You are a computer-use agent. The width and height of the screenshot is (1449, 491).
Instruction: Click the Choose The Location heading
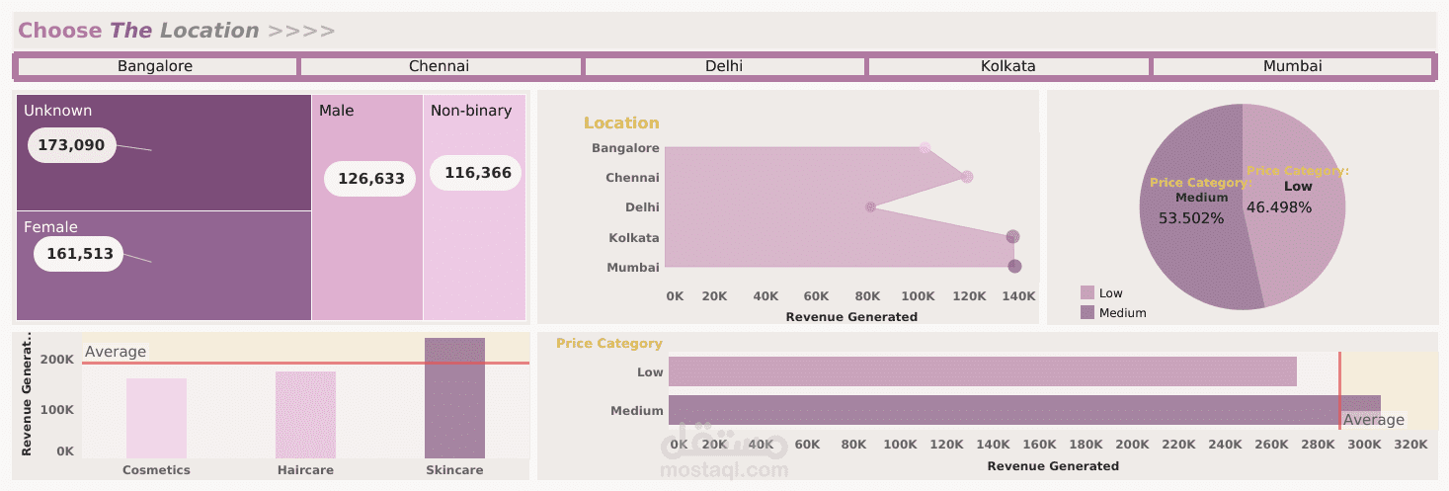pyautogui.click(x=177, y=31)
